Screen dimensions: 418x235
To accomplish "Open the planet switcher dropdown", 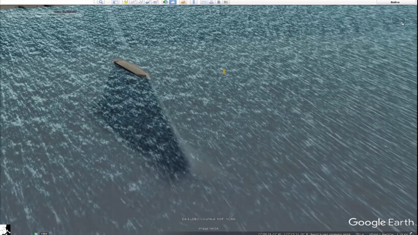I will click(183, 2).
